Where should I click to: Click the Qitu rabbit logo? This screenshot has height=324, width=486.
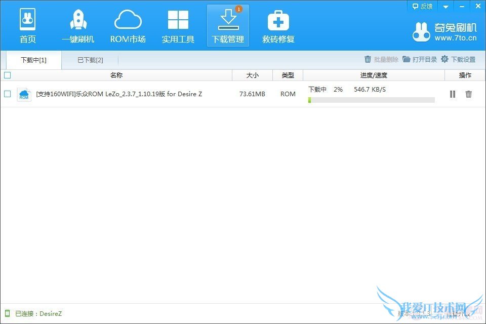[421, 30]
